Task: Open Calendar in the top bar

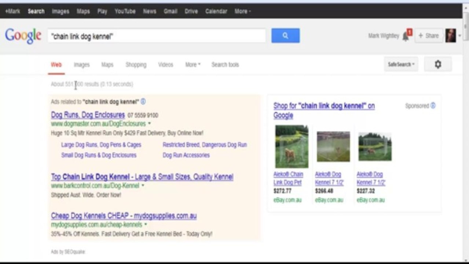Action: click(216, 11)
